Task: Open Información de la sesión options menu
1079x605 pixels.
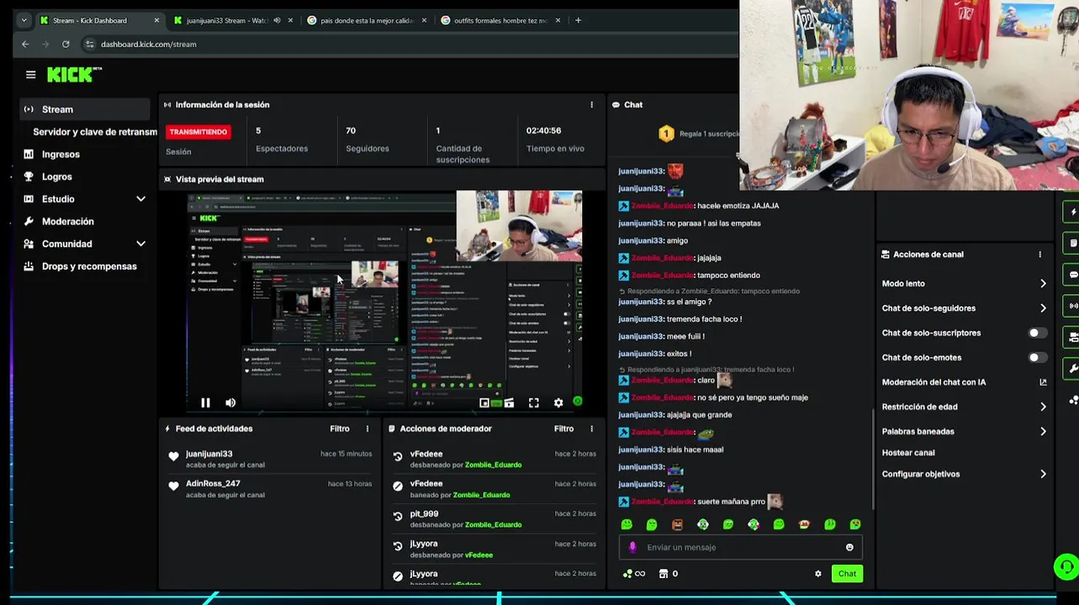Action: point(591,105)
